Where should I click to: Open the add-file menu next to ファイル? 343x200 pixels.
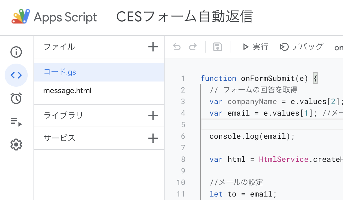[x=153, y=47]
